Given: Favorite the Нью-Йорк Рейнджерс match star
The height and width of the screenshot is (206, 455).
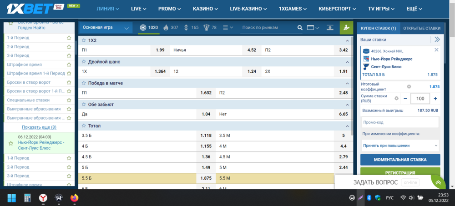Looking at the screenshot, I should 11,143.
